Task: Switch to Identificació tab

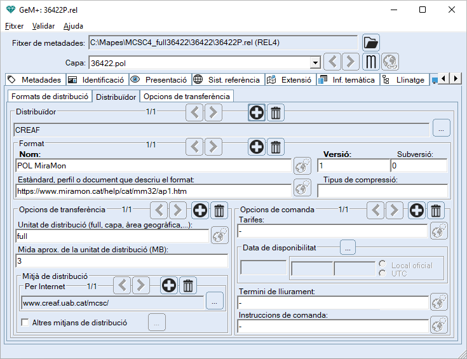Action: (x=97, y=79)
